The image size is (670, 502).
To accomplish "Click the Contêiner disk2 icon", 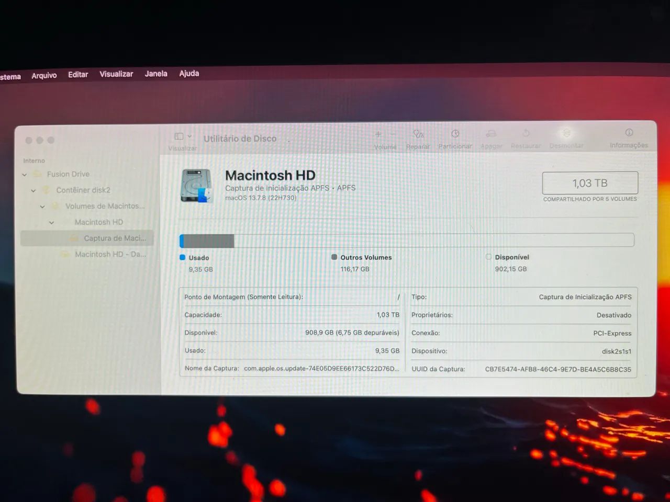I will click(47, 190).
